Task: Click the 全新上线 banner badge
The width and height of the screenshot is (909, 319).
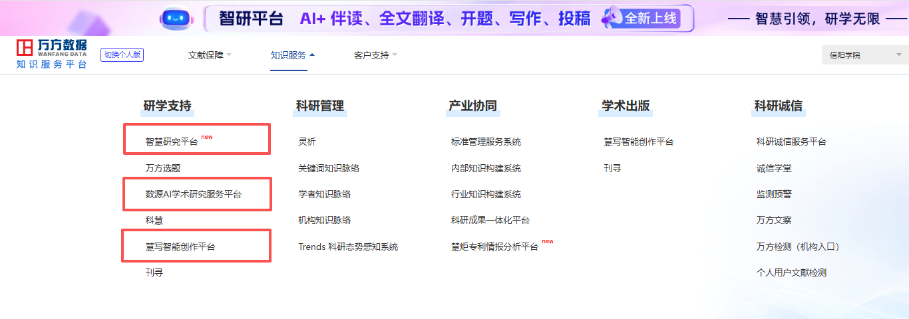Action: click(x=650, y=19)
